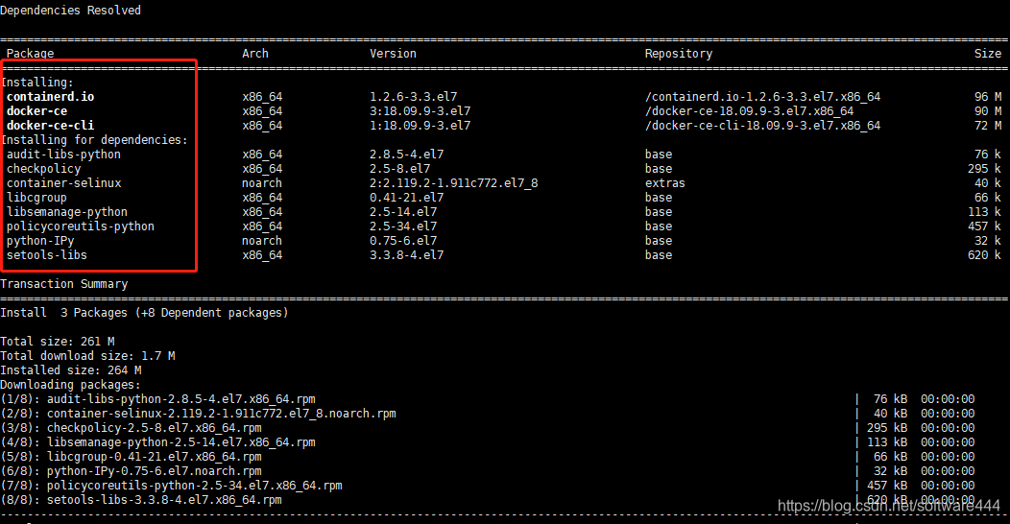Select package name 'checkpolicy' in table
The width and height of the screenshot is (1010, 524).
point(44,169)
